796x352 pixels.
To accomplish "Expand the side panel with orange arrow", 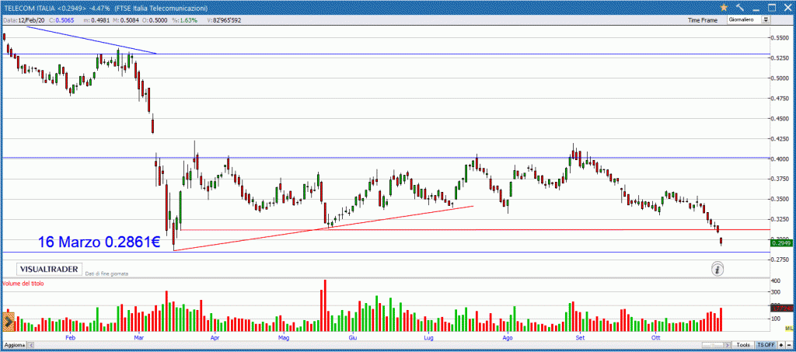I will (9, 321).
